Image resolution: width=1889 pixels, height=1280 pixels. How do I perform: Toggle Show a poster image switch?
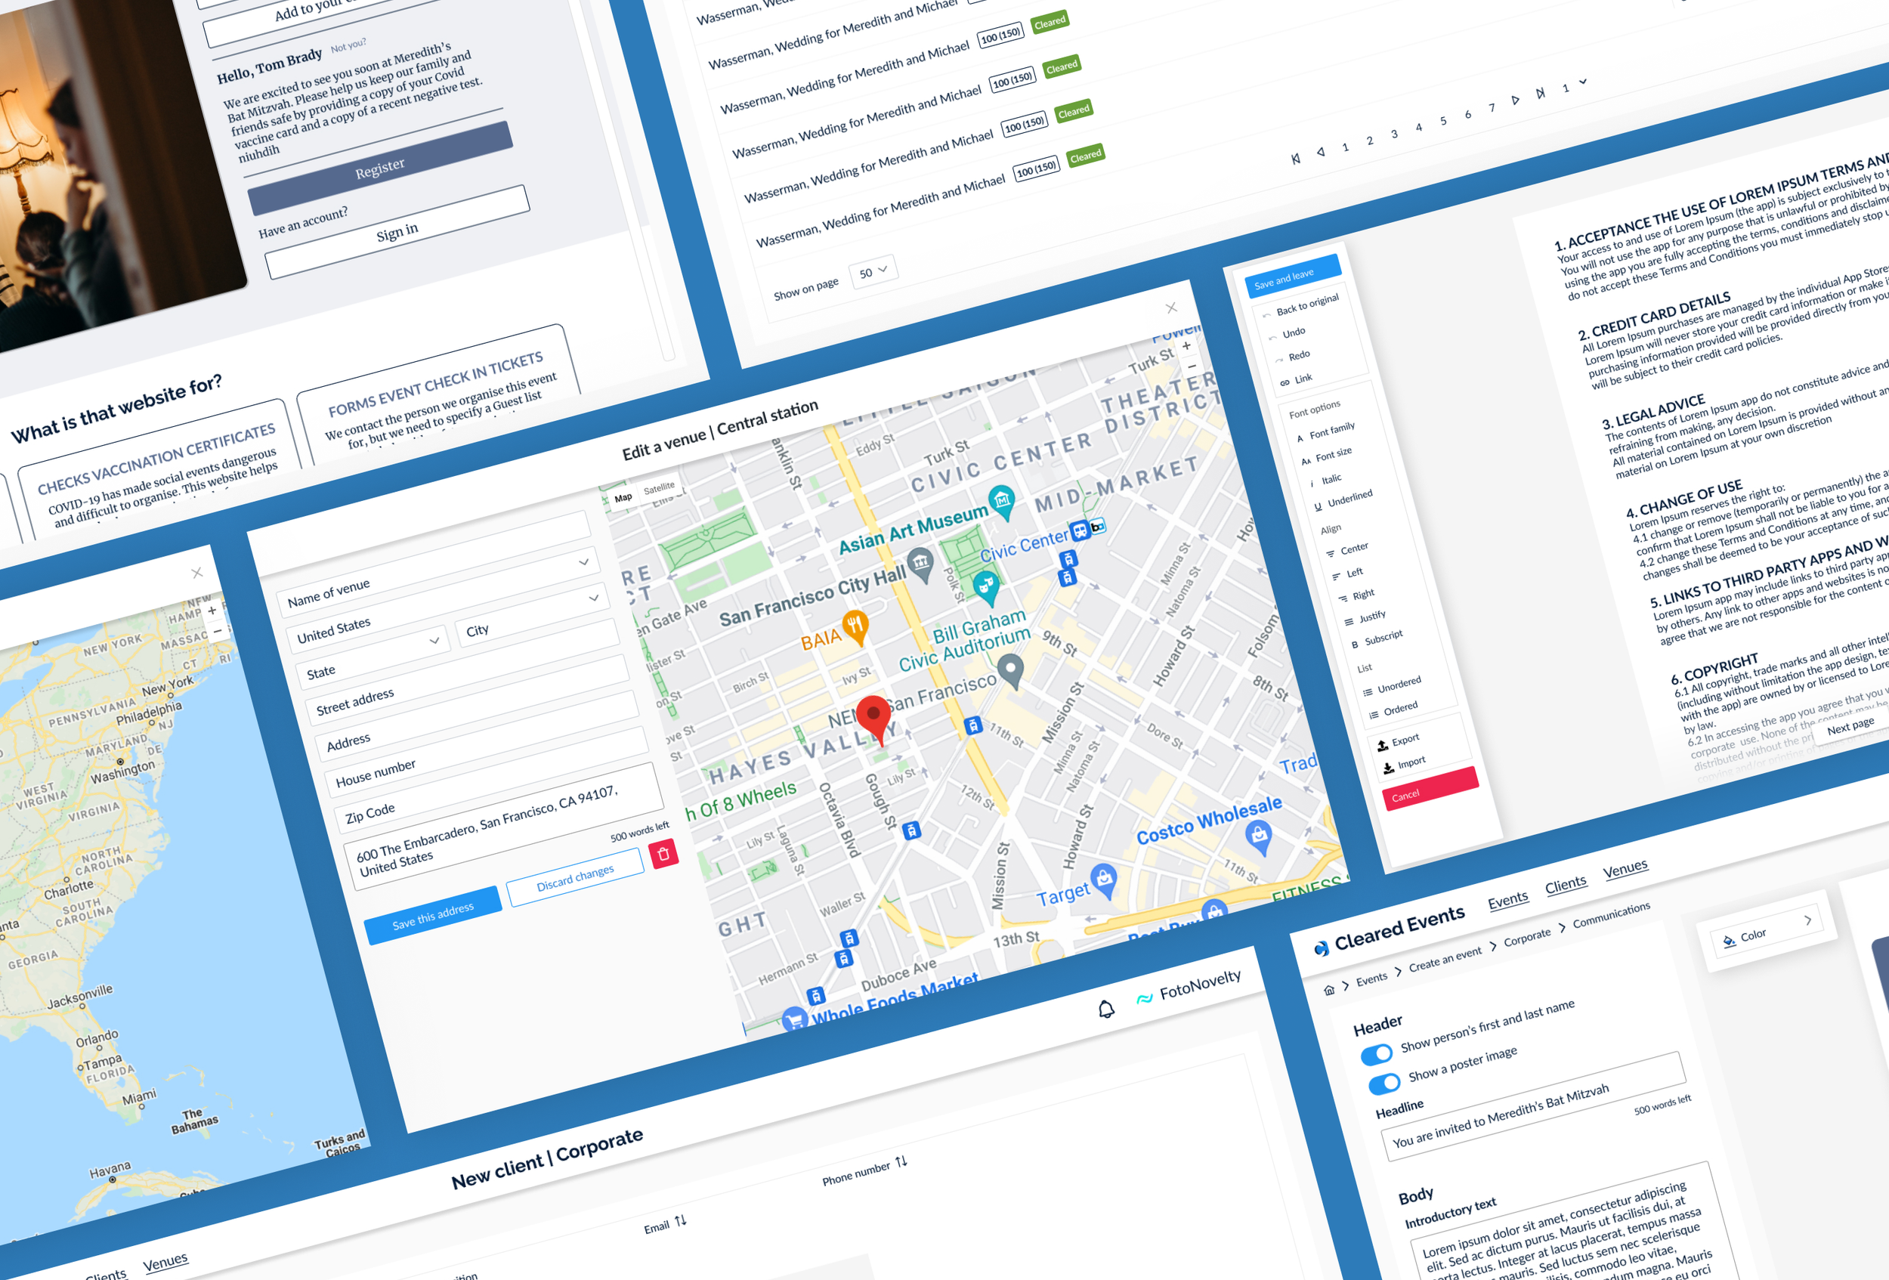pos(1384,1084)
